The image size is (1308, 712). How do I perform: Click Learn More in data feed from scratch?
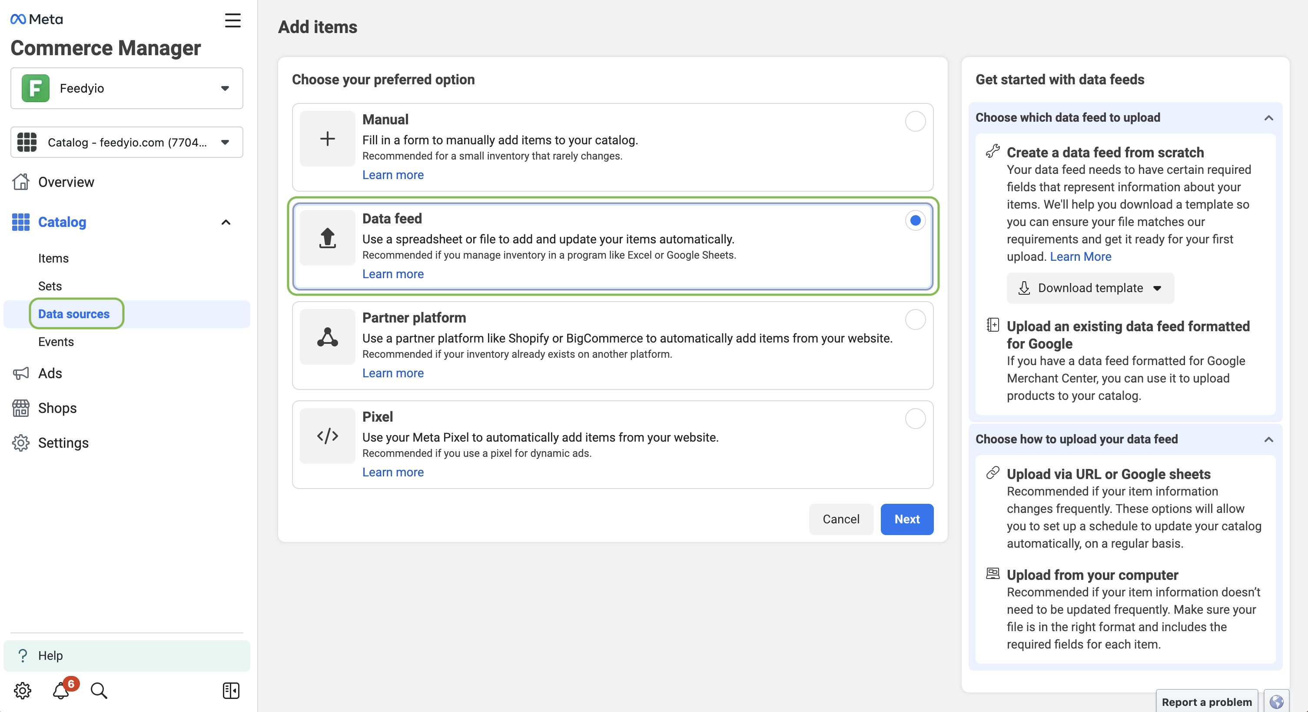[1081, 256]
